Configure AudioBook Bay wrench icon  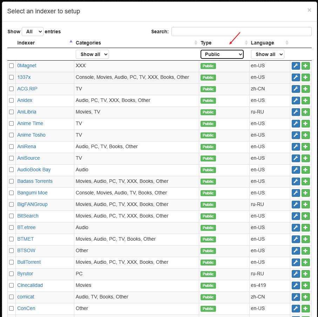pyautogui.click(x=296, y=170)
